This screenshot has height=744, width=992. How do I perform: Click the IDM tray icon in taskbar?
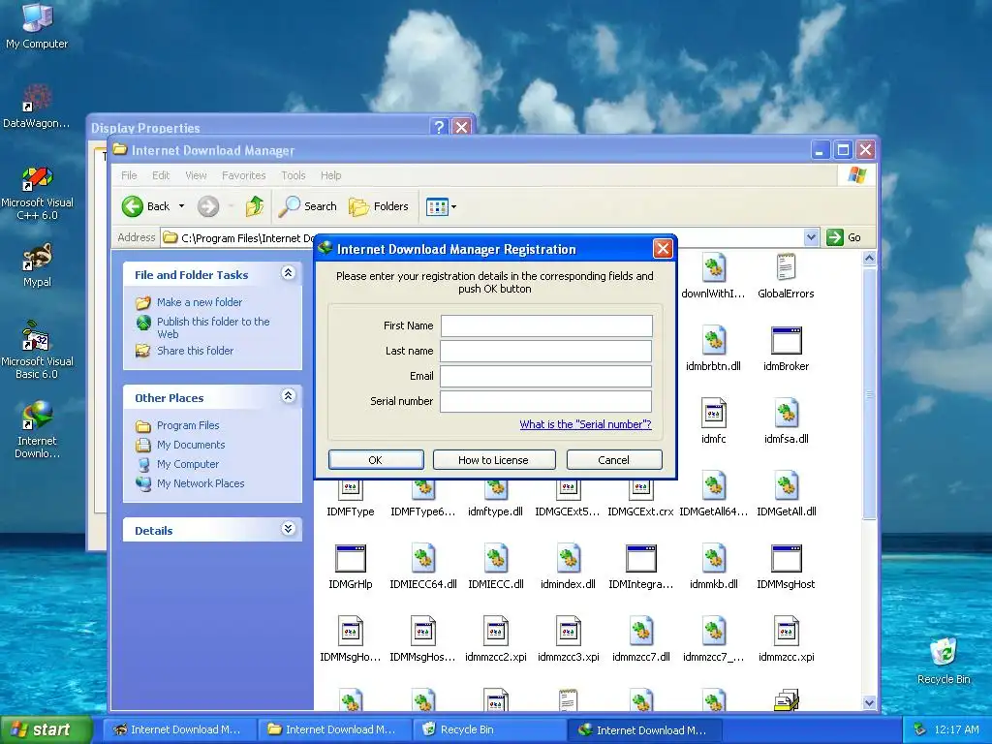(x=920, y=729)
